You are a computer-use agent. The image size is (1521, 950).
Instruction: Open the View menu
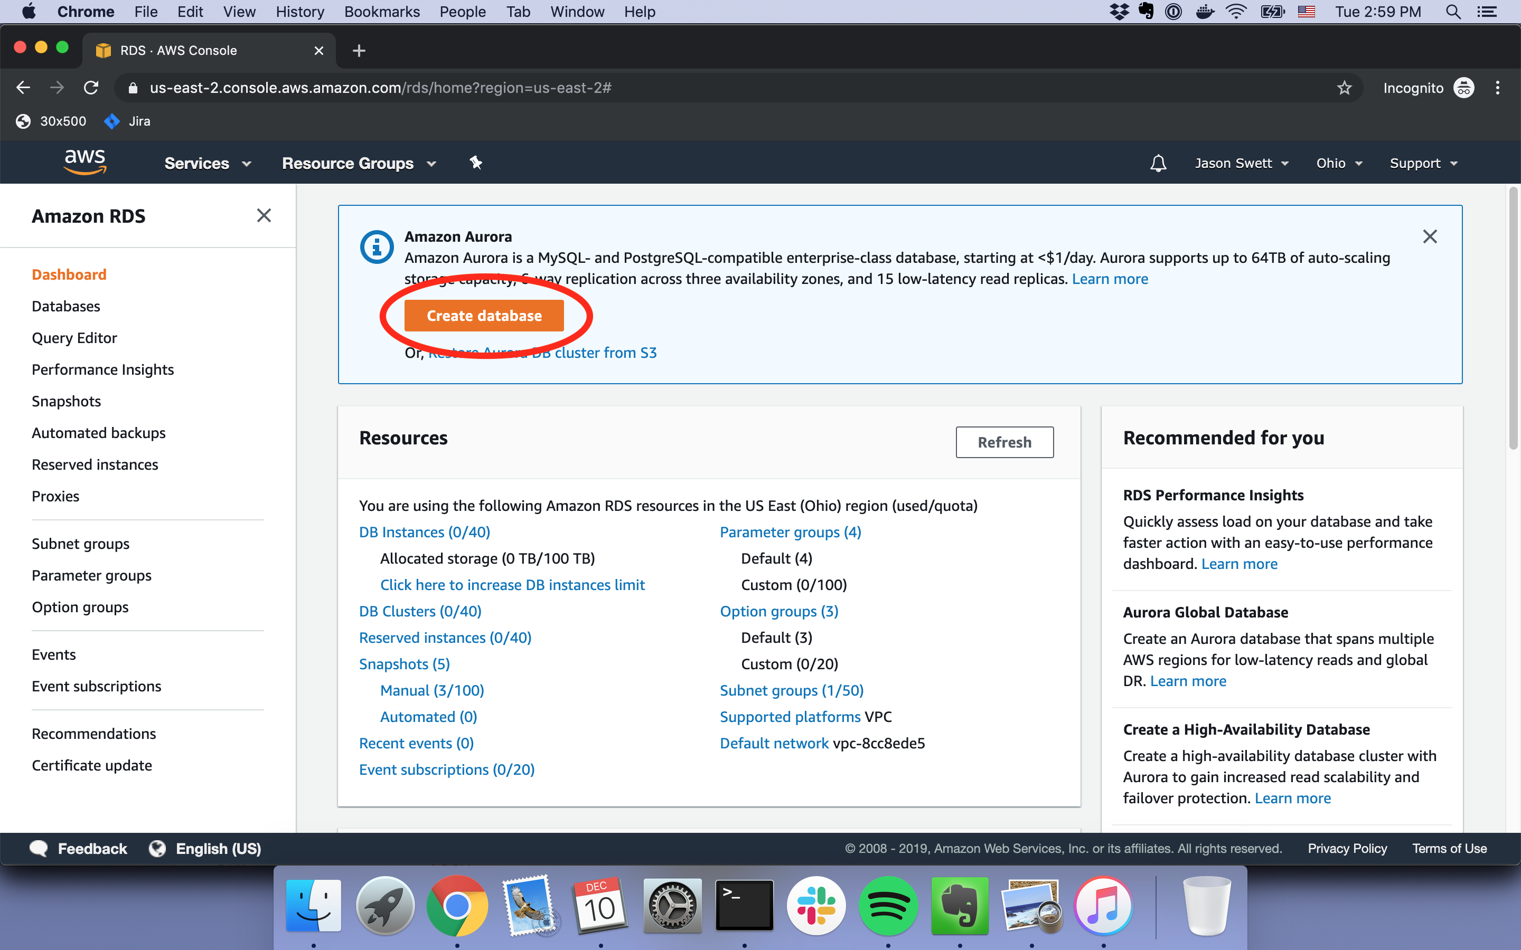[x=239, y=11]
